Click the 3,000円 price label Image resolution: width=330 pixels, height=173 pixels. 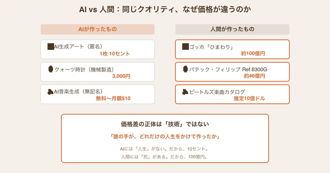pos(121,76)
